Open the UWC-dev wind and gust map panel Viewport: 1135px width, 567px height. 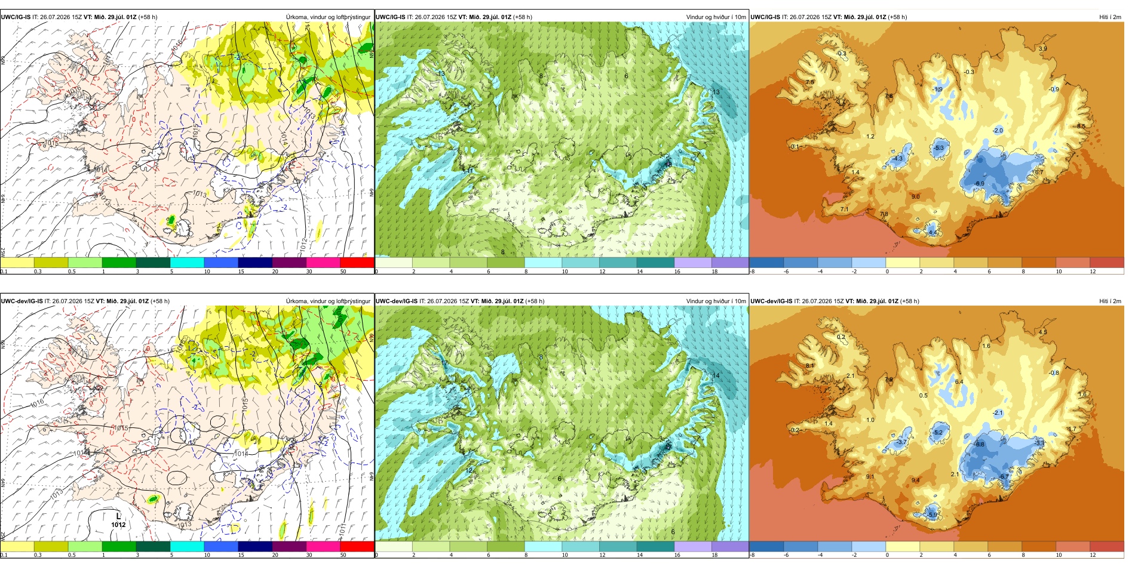562,424
